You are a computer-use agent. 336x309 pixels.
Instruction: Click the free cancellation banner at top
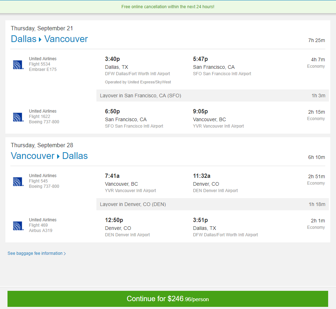[168, 7]
